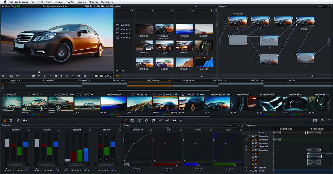
Task: Open the Dynamics menu in menu bar
Action: click(107, 2)
